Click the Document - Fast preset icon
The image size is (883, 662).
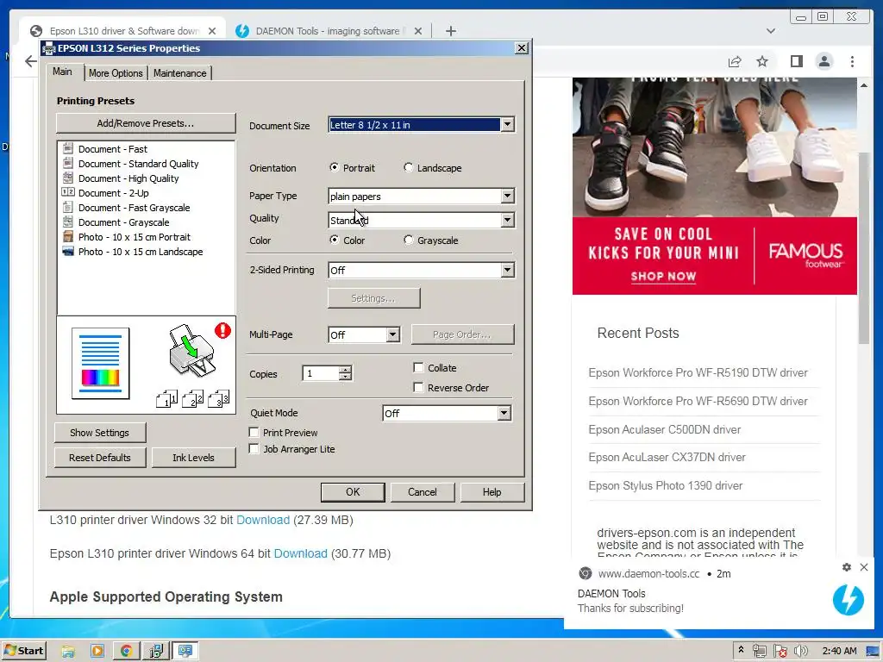[x=68, y=148]
